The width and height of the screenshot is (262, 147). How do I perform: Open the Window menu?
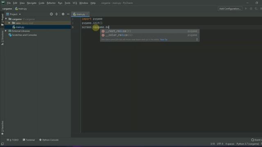[84, 3]
